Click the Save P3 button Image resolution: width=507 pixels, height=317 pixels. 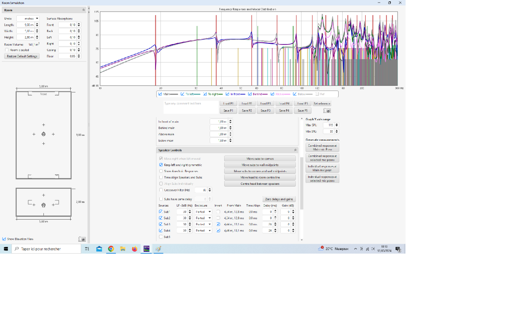[x=266, y=110]
